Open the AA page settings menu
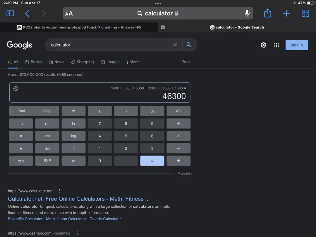The width and height of the screenshot is (316, 237). [x=69, y=13]
